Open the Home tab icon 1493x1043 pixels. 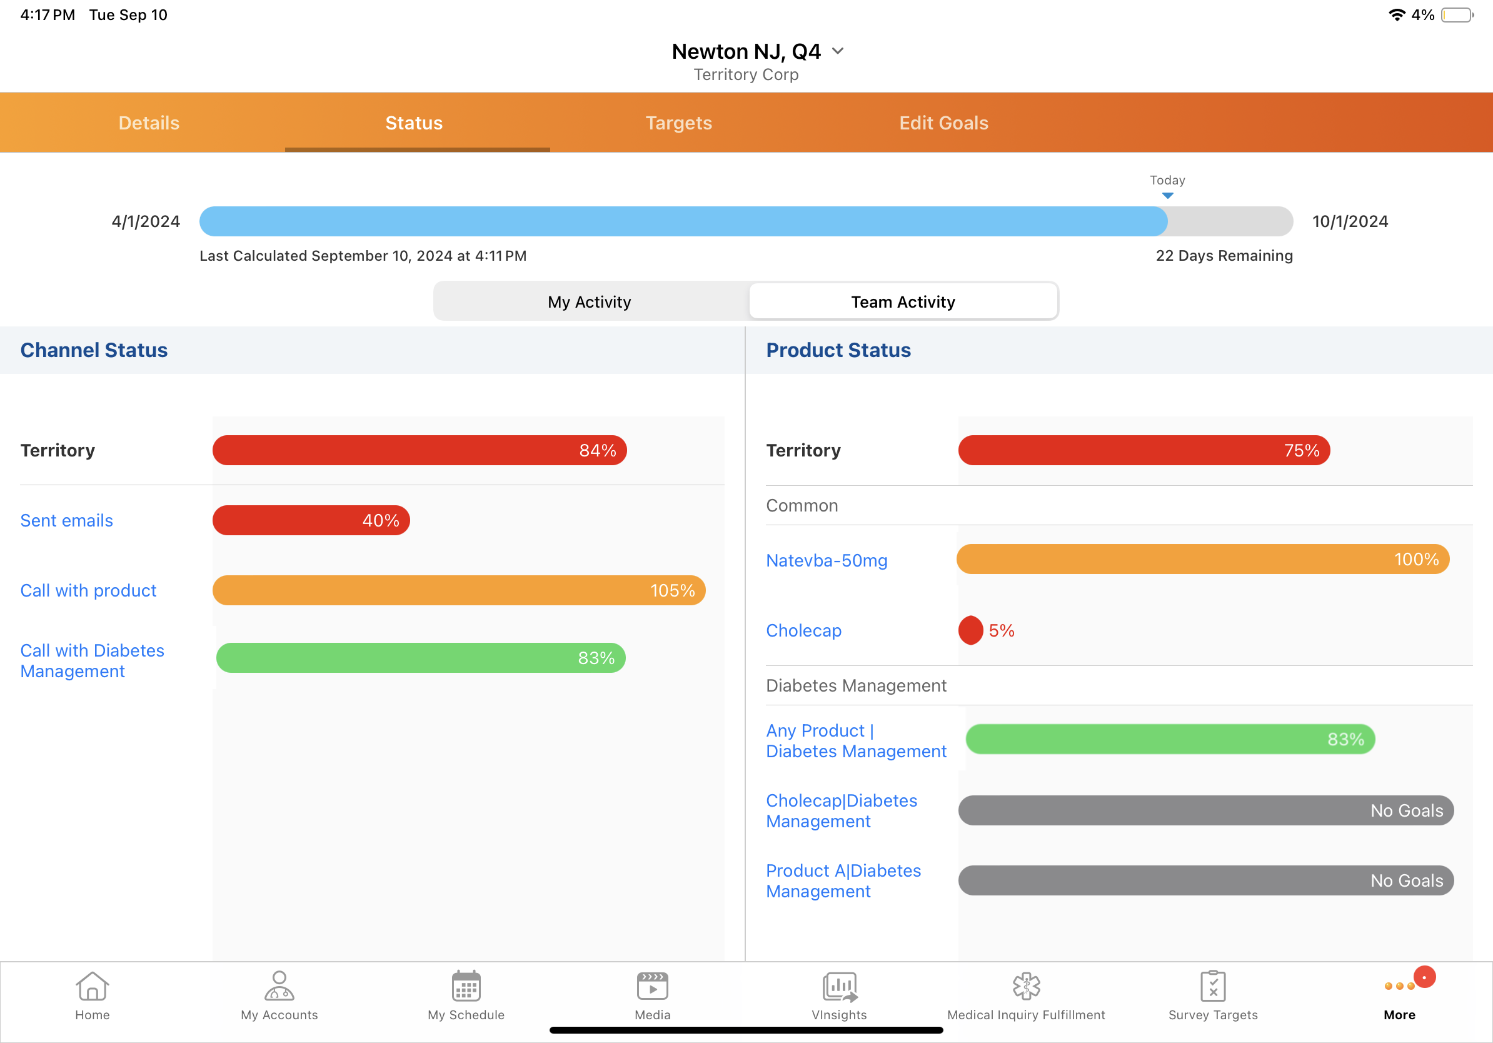[x=92, y=987]
